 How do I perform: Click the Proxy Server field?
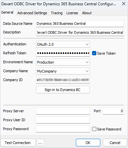63,111
